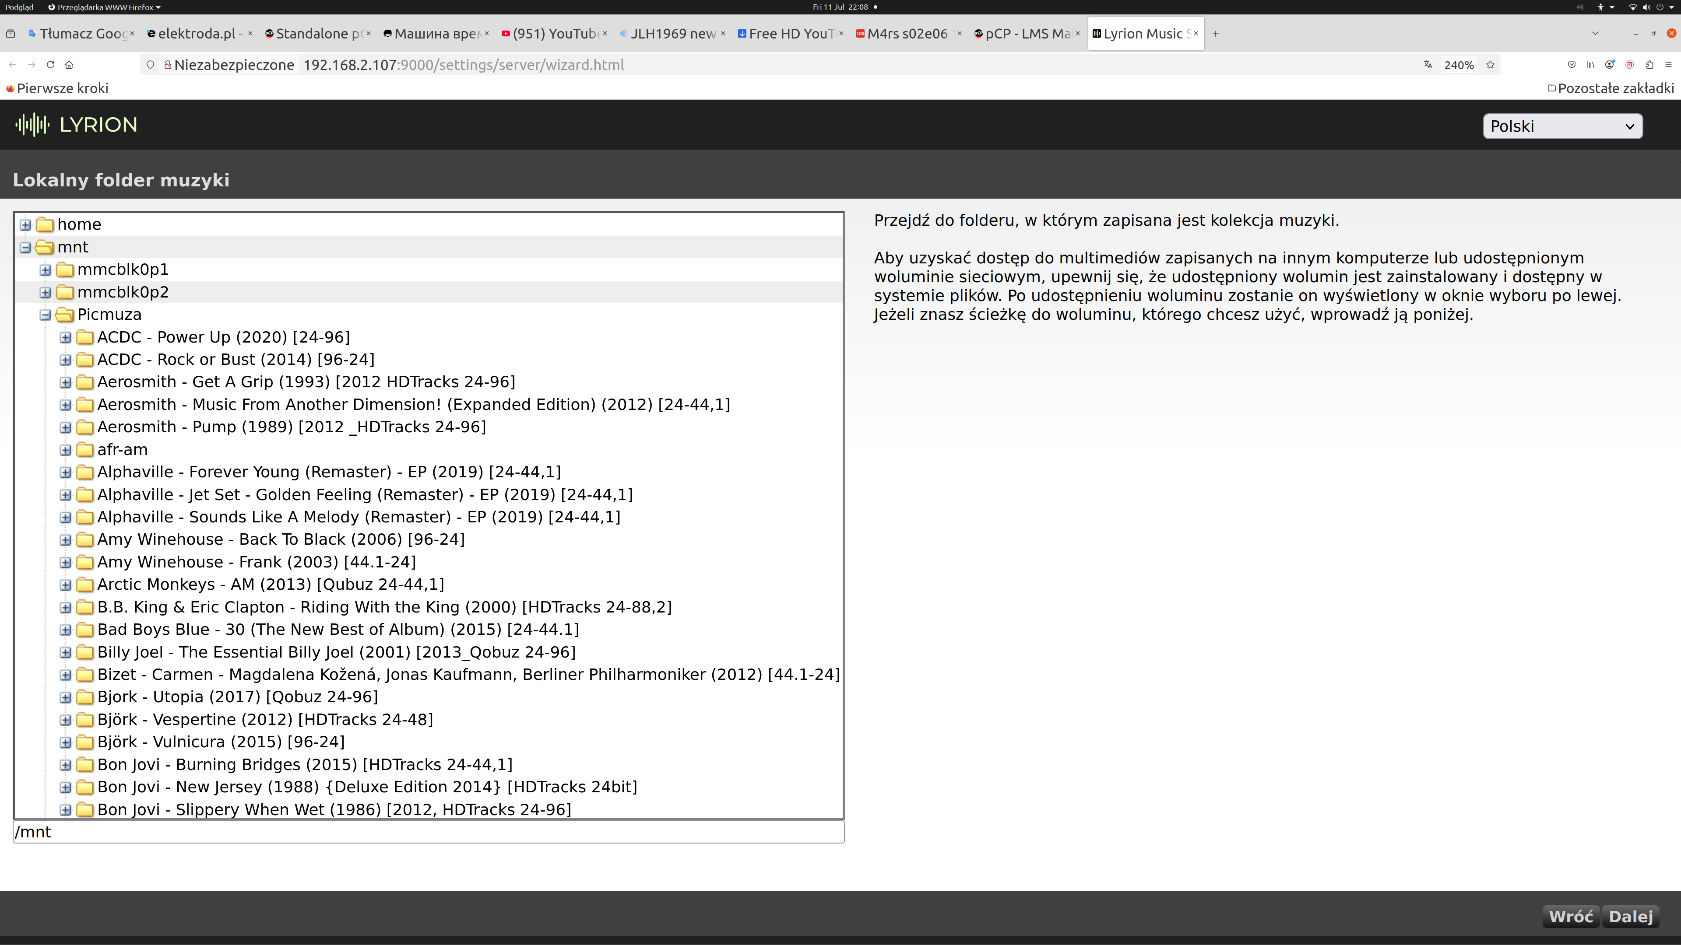
Task: Open the Pierwsze kroki bookmark
Action: pyautogui.click(x=57, y=88)
